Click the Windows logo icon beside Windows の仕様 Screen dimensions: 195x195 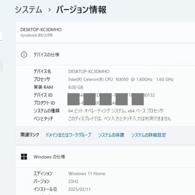pyautogui.click(x=24, y=157)
